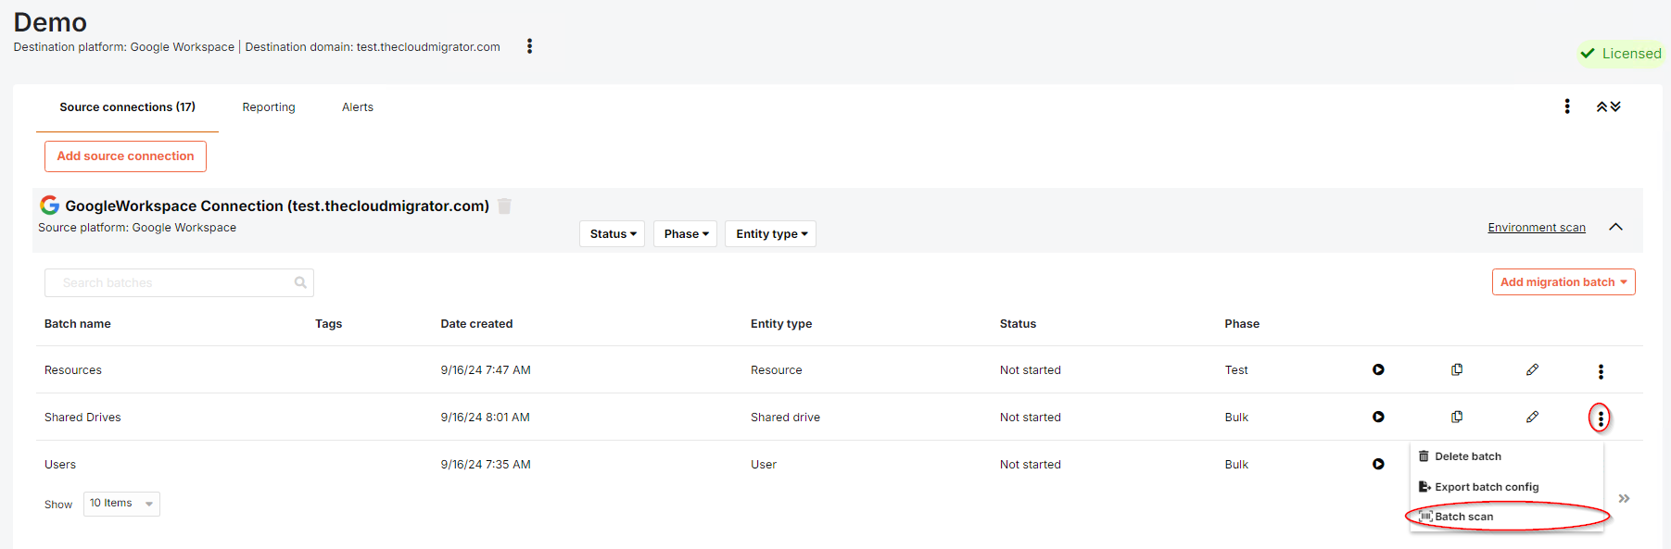
Task: Click GoogleWorkspace Connection heading text
Action: pyautogui.click(x=277, y=206)
